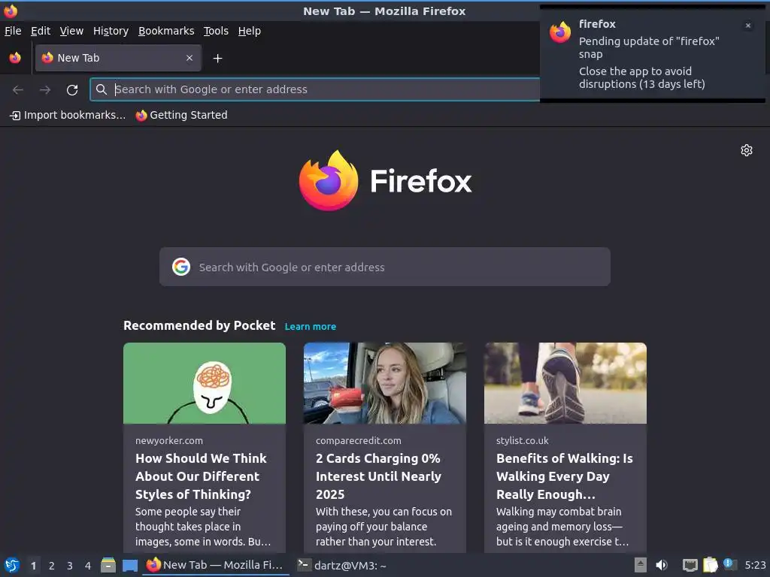Open the View menu
The image size is (770, 577).
coord(71,31)
